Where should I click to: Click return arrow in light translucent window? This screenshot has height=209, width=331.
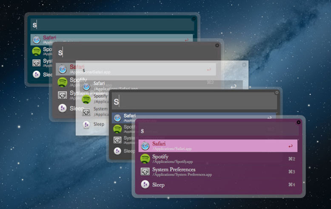(233, 87)
